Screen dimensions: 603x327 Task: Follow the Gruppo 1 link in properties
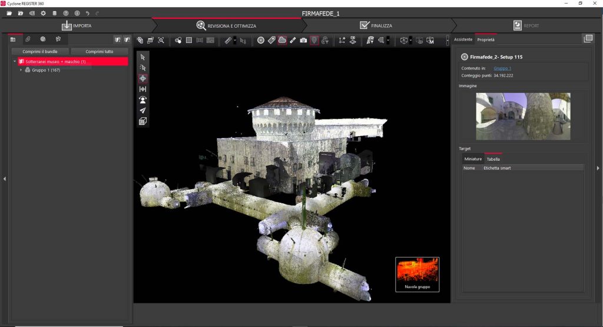[501, 69]
